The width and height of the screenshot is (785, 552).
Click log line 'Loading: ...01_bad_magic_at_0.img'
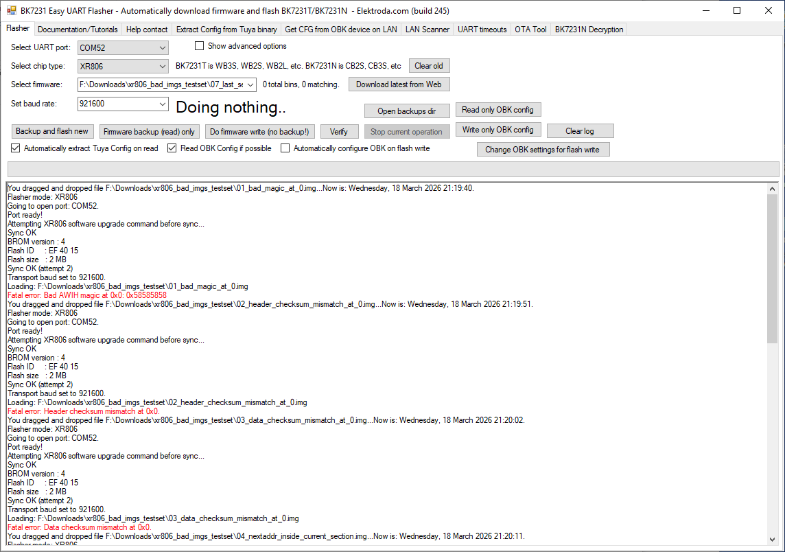pyautogui.click(x=128, y=286)
